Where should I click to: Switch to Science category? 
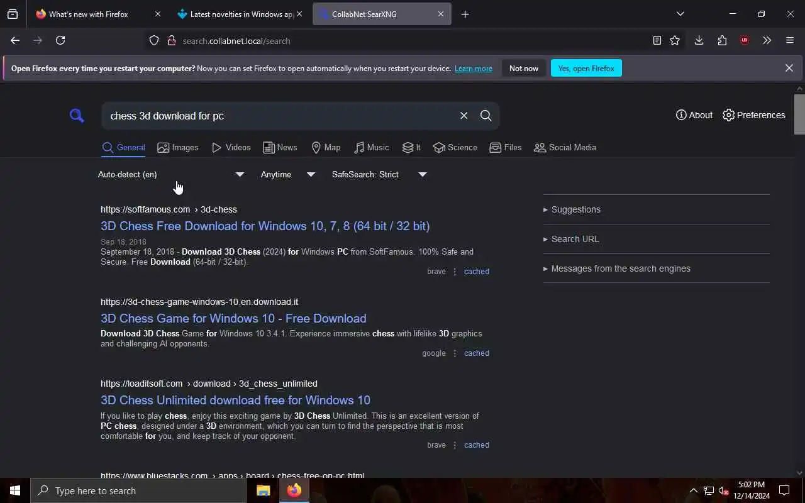coord(455,148)
